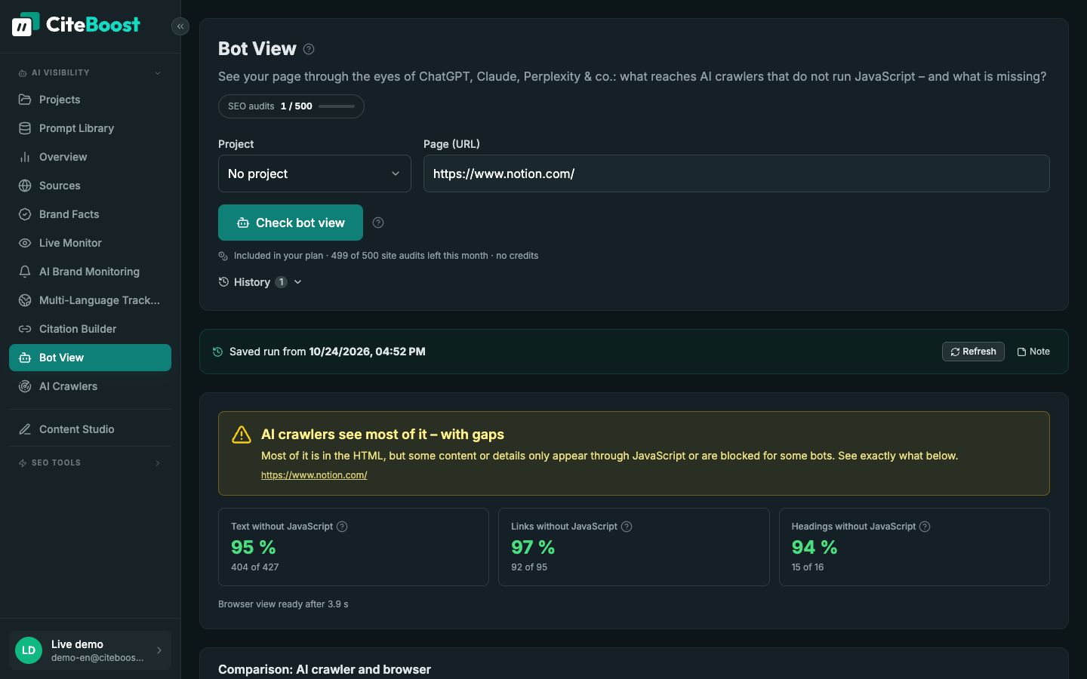
Task: Open Projects in the sidebar
Action: [x=90, y=100]
